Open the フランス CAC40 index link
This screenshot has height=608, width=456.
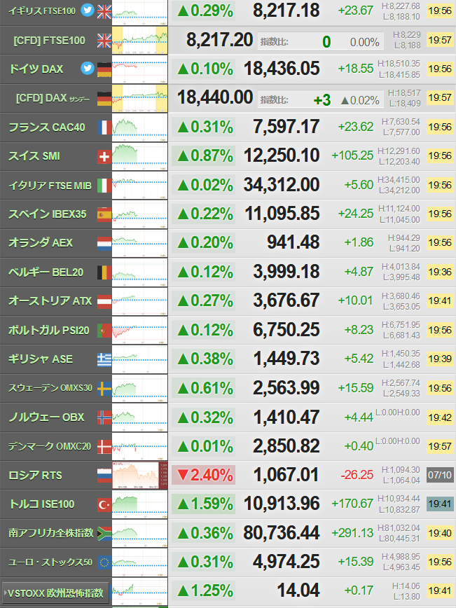[x=47, y=127]
